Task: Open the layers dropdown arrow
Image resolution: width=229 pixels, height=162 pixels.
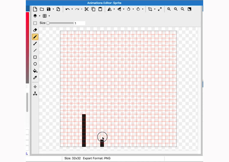Action: tap(40, 16)
